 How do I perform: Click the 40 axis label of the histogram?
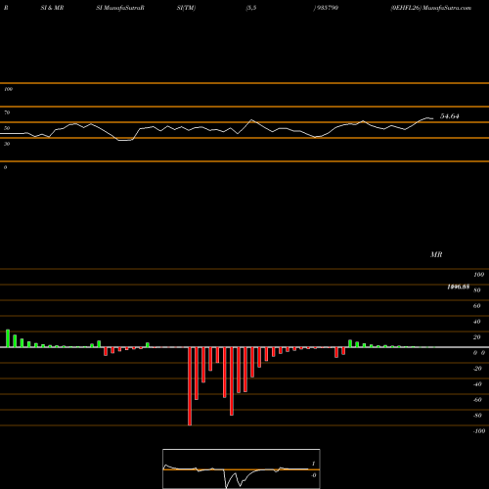pos(477,322)
